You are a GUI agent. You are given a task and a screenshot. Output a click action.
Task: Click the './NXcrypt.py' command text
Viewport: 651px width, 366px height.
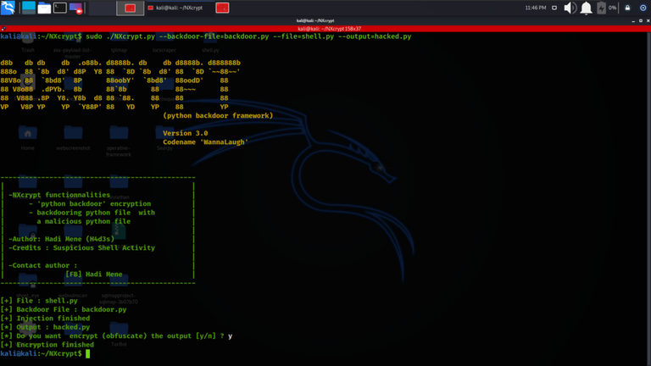pyautogui.click(x=131, y=36)
